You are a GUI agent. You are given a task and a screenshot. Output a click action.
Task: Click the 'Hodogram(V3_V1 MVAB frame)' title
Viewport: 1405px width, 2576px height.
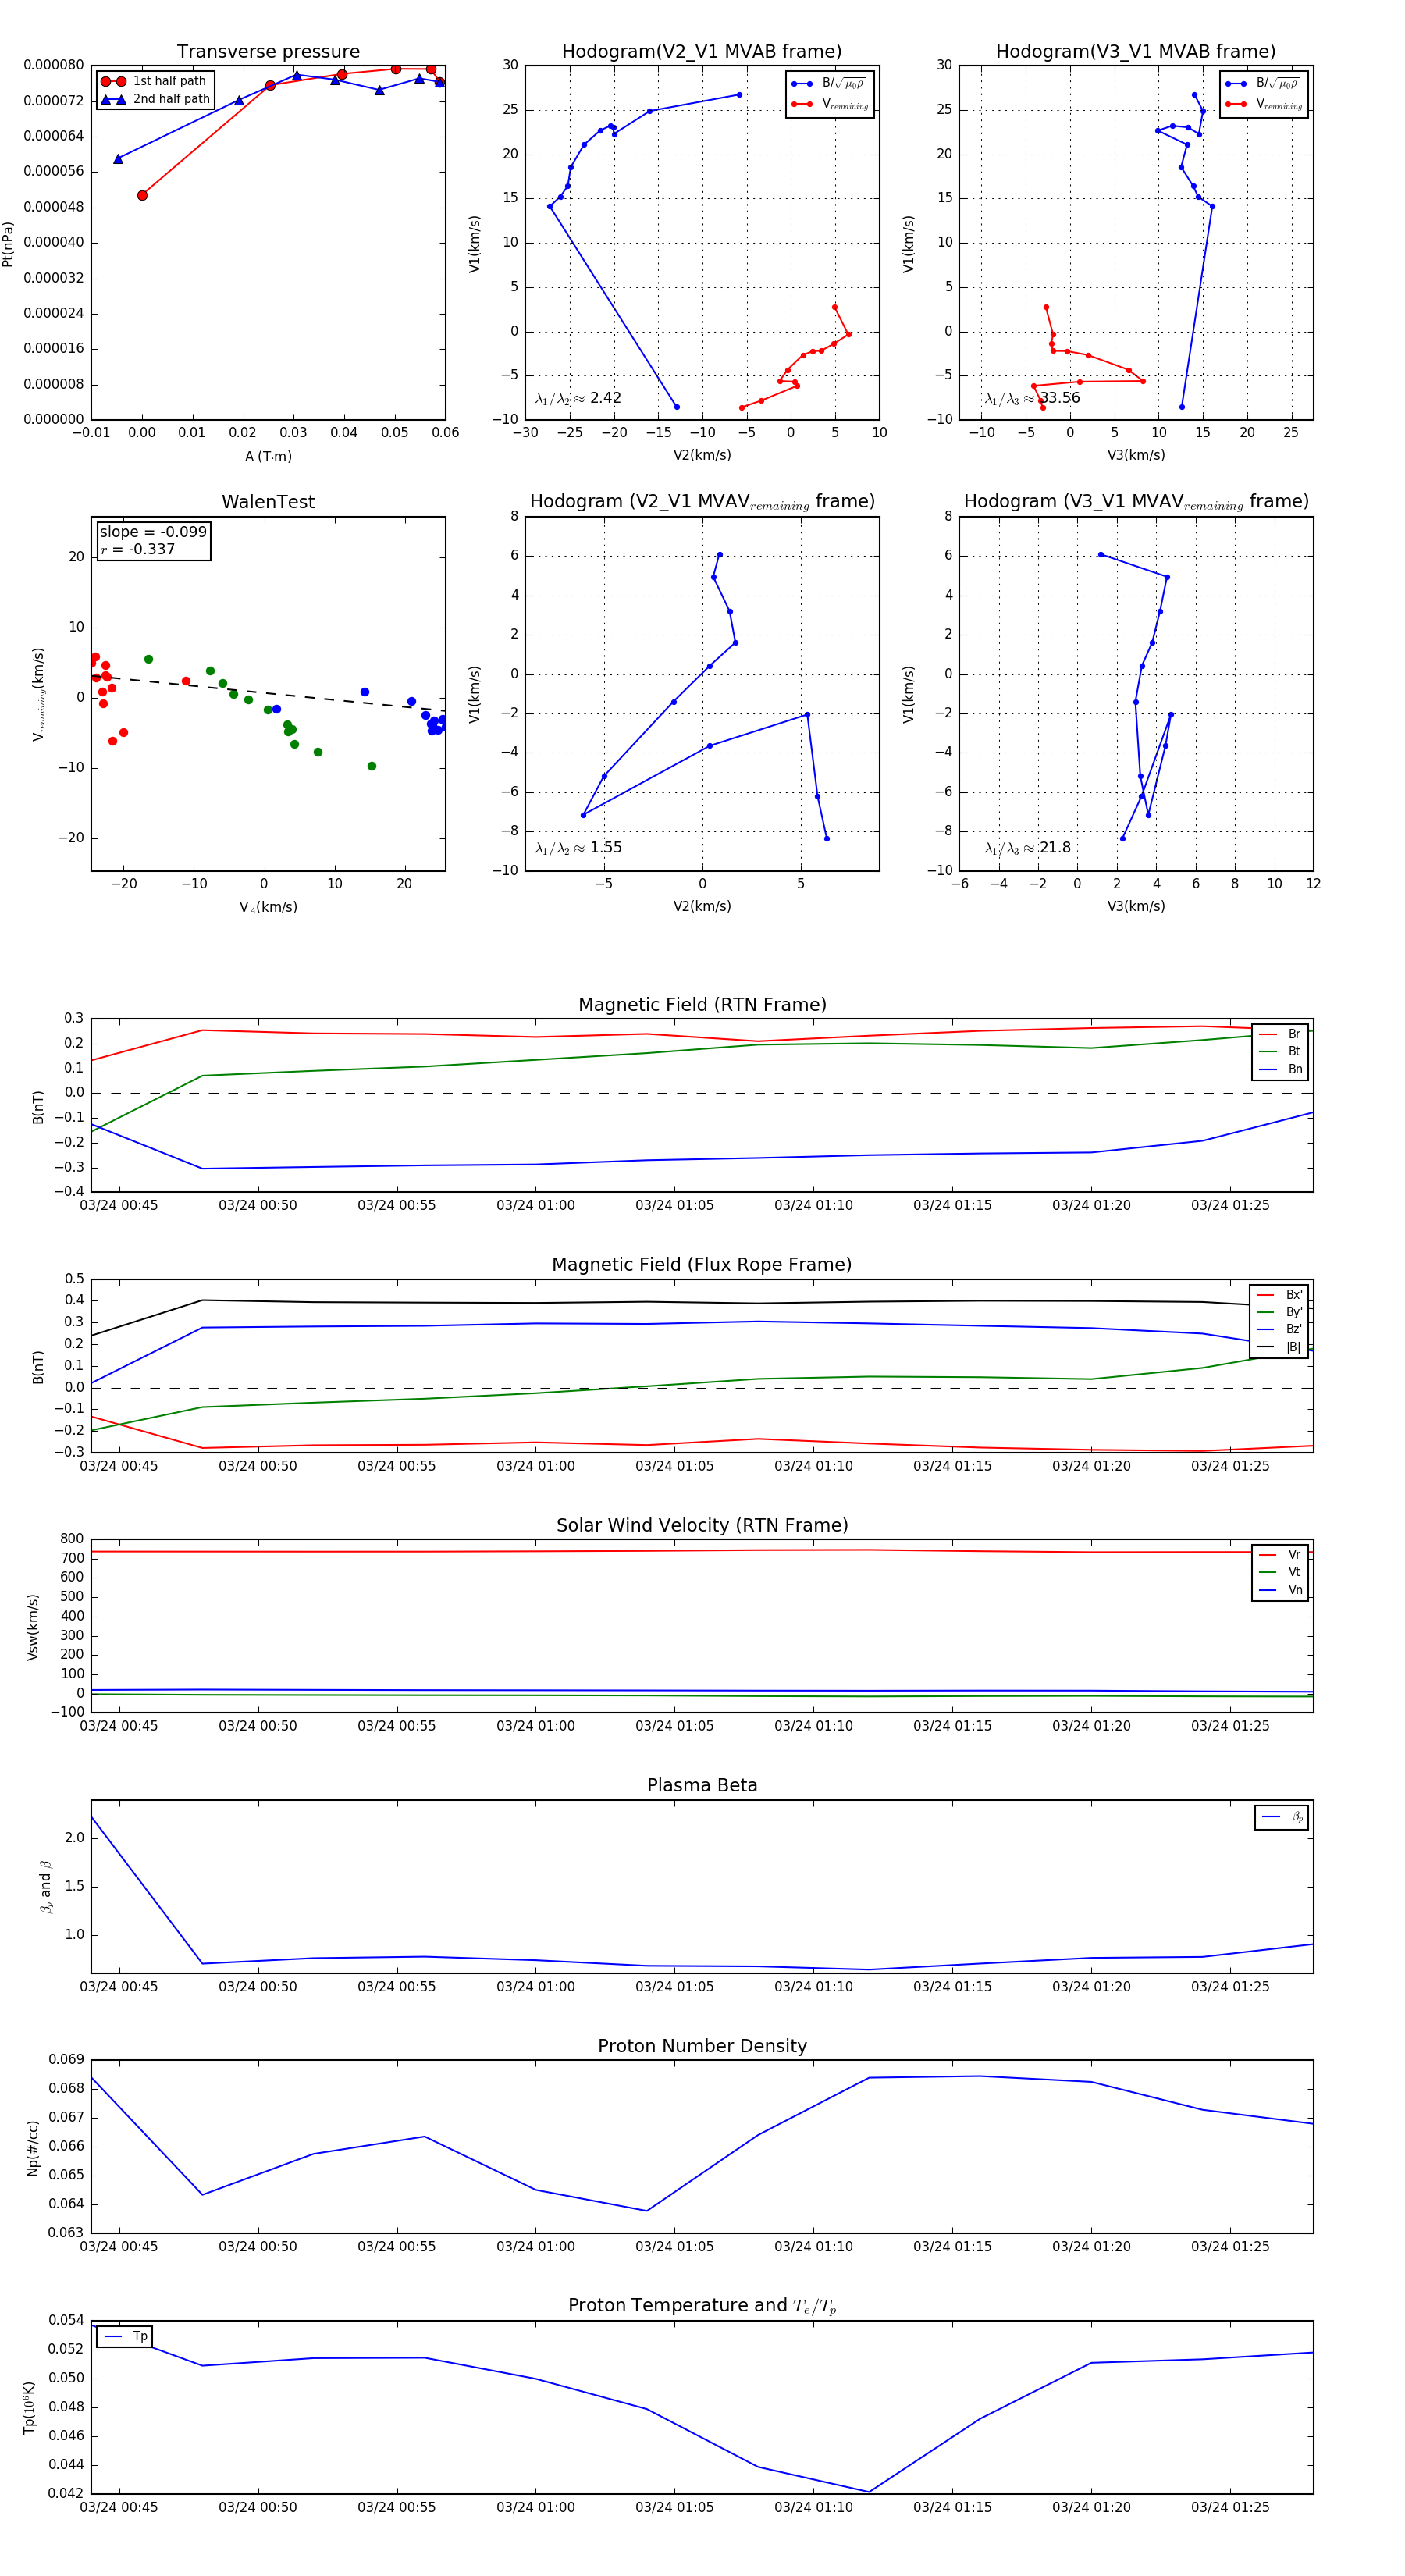[1135, 52]
